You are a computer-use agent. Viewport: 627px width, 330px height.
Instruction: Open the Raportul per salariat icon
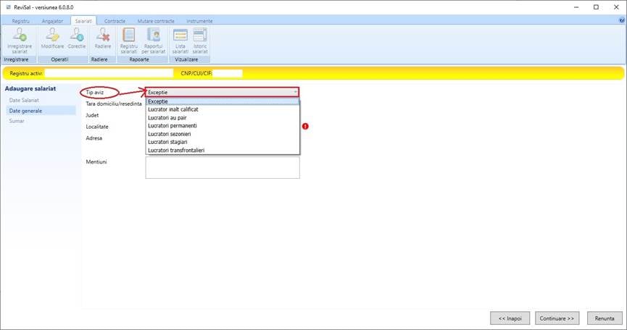coord(153,38)
